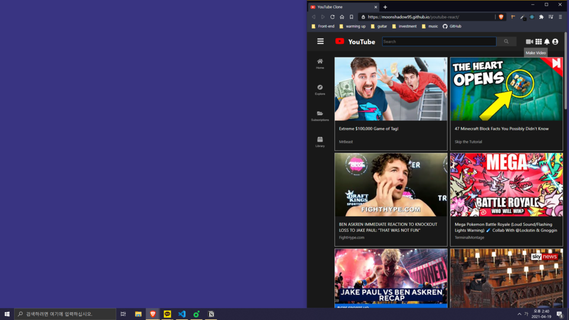
Task: Open the Windows Start menu
Action: pos(7,314)
